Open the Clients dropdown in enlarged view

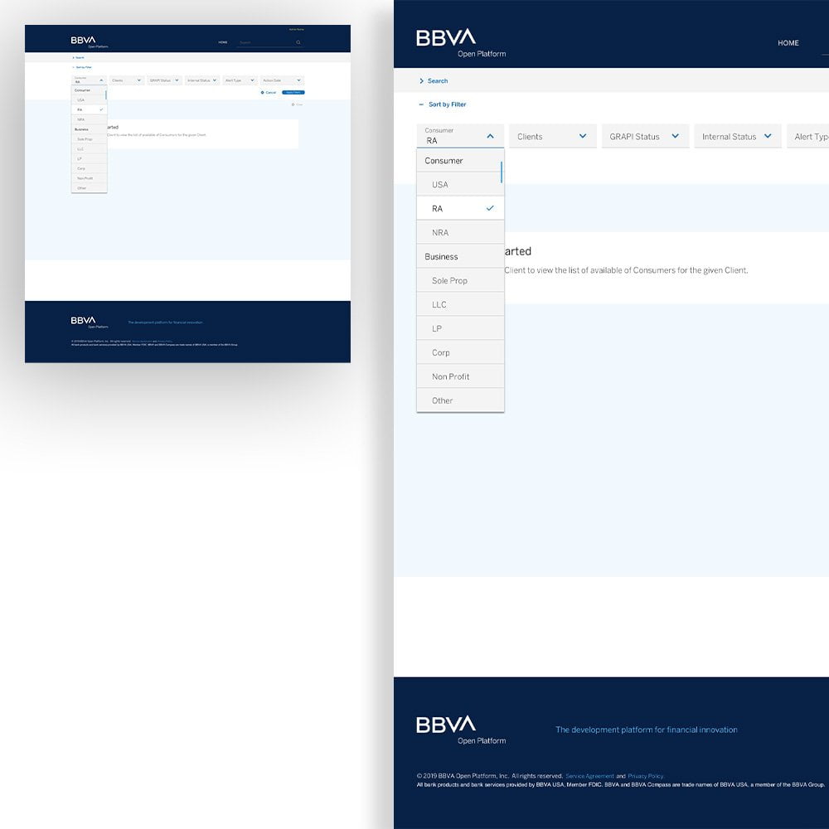(x=582, y=136)
